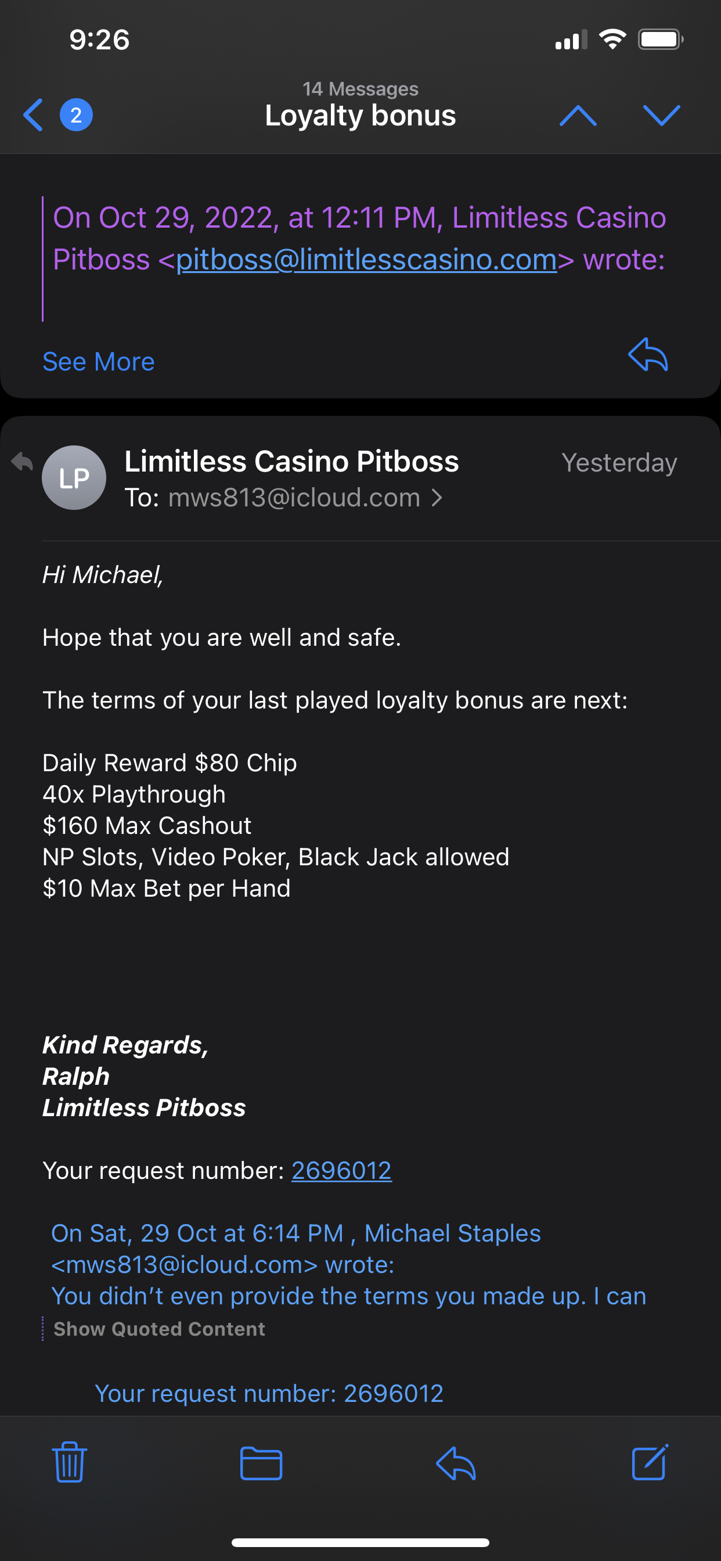Tap the sender name Limitless Casino Pitboss
The height and width of the screenshot is (1561, 721).
coord(291,461)
